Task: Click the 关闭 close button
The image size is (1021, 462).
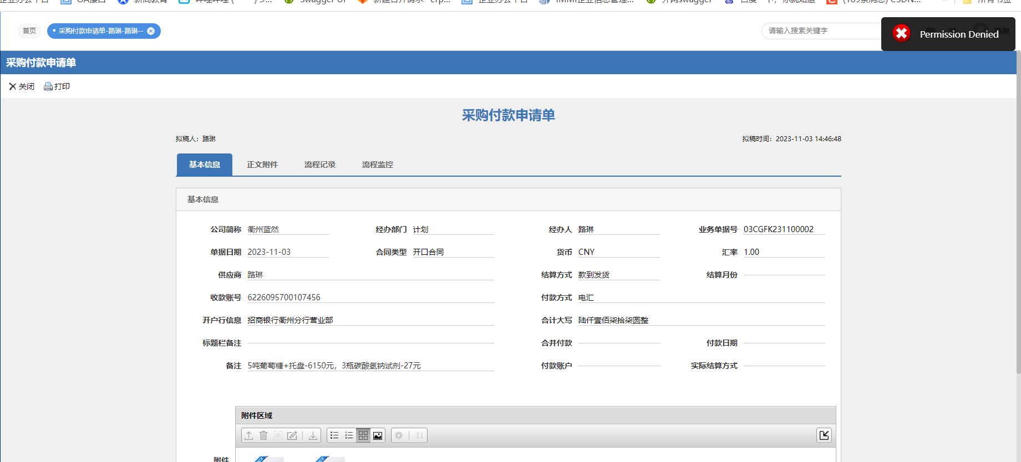Action: 22,86
